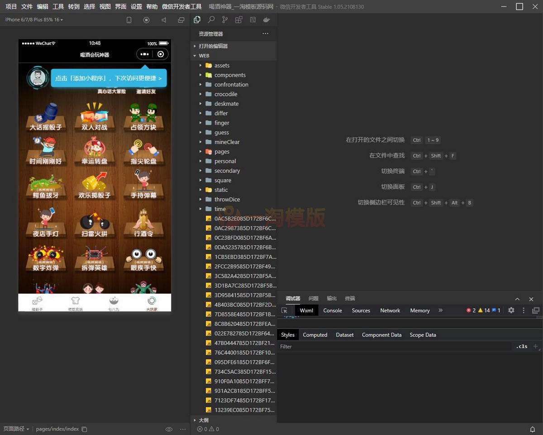The width and height of the screenshot is (543, 435).
Task: Click the red error count badge
Action: [x=471, y=310]
